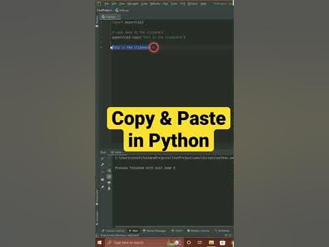This screenshot has height=247, width=329.
Task: Click the print icon in Run console
Action: tap(109, 183)
